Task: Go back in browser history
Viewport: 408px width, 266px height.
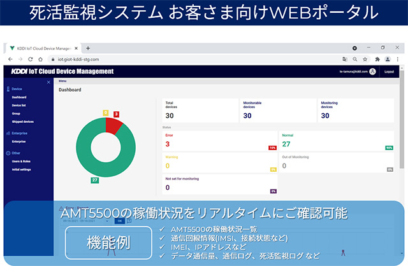Action: pyautogui.click(x=10, y=59)
